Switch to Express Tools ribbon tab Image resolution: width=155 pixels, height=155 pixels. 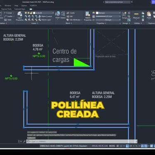coord(6,9)
